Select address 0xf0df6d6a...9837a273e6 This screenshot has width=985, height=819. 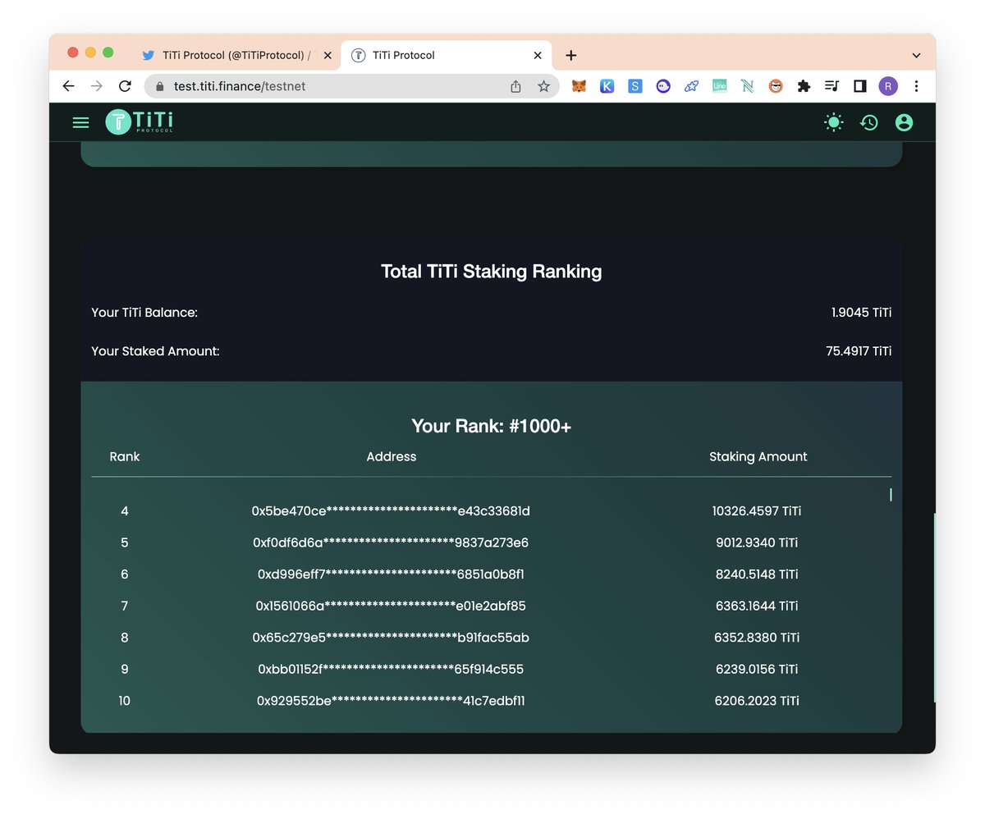coord(391,542)
